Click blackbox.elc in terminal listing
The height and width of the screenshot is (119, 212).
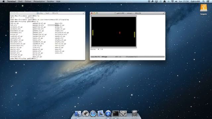[16, 32]
